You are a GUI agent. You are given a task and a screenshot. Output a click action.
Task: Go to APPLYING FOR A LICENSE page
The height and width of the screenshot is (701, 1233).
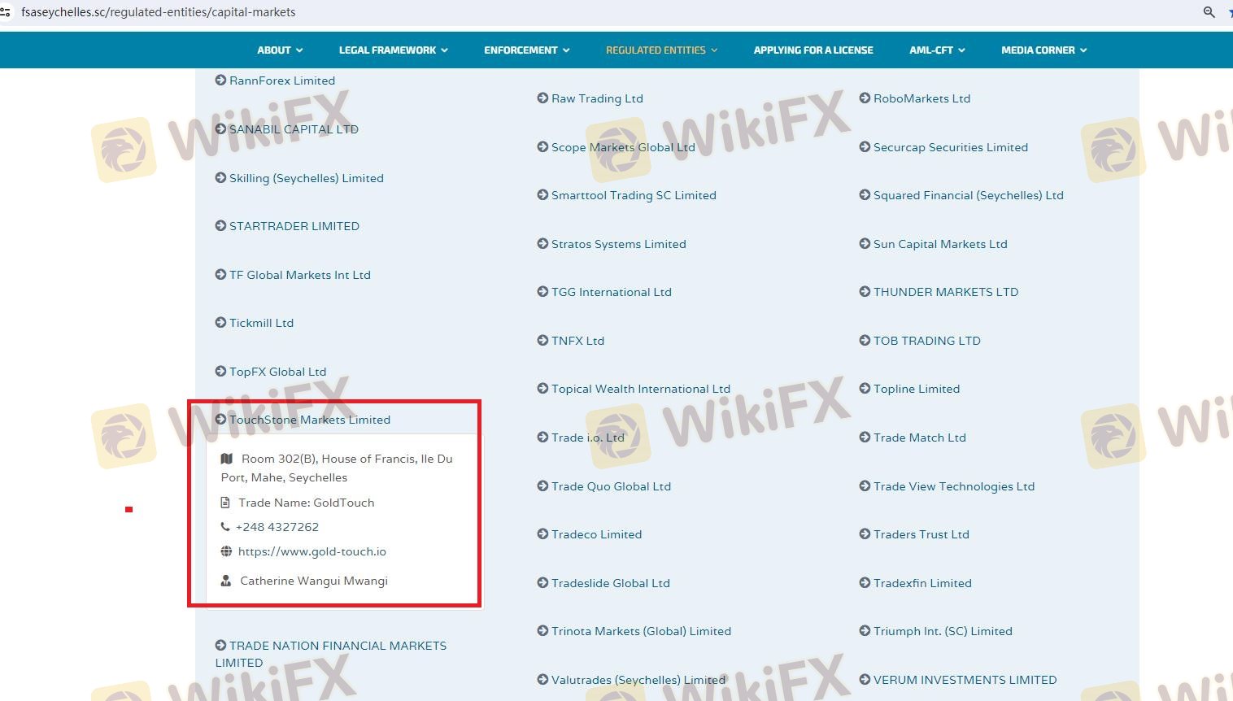813,50
